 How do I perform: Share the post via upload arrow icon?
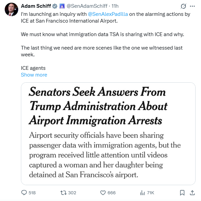tap(192, 193)
